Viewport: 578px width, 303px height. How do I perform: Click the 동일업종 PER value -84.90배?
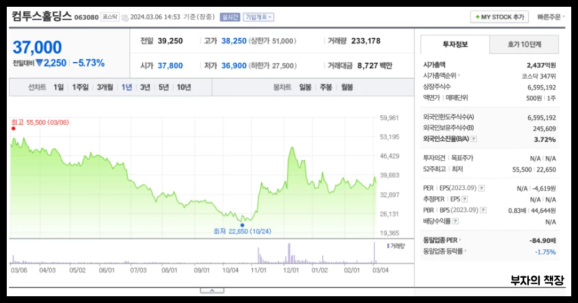(542, 241)
